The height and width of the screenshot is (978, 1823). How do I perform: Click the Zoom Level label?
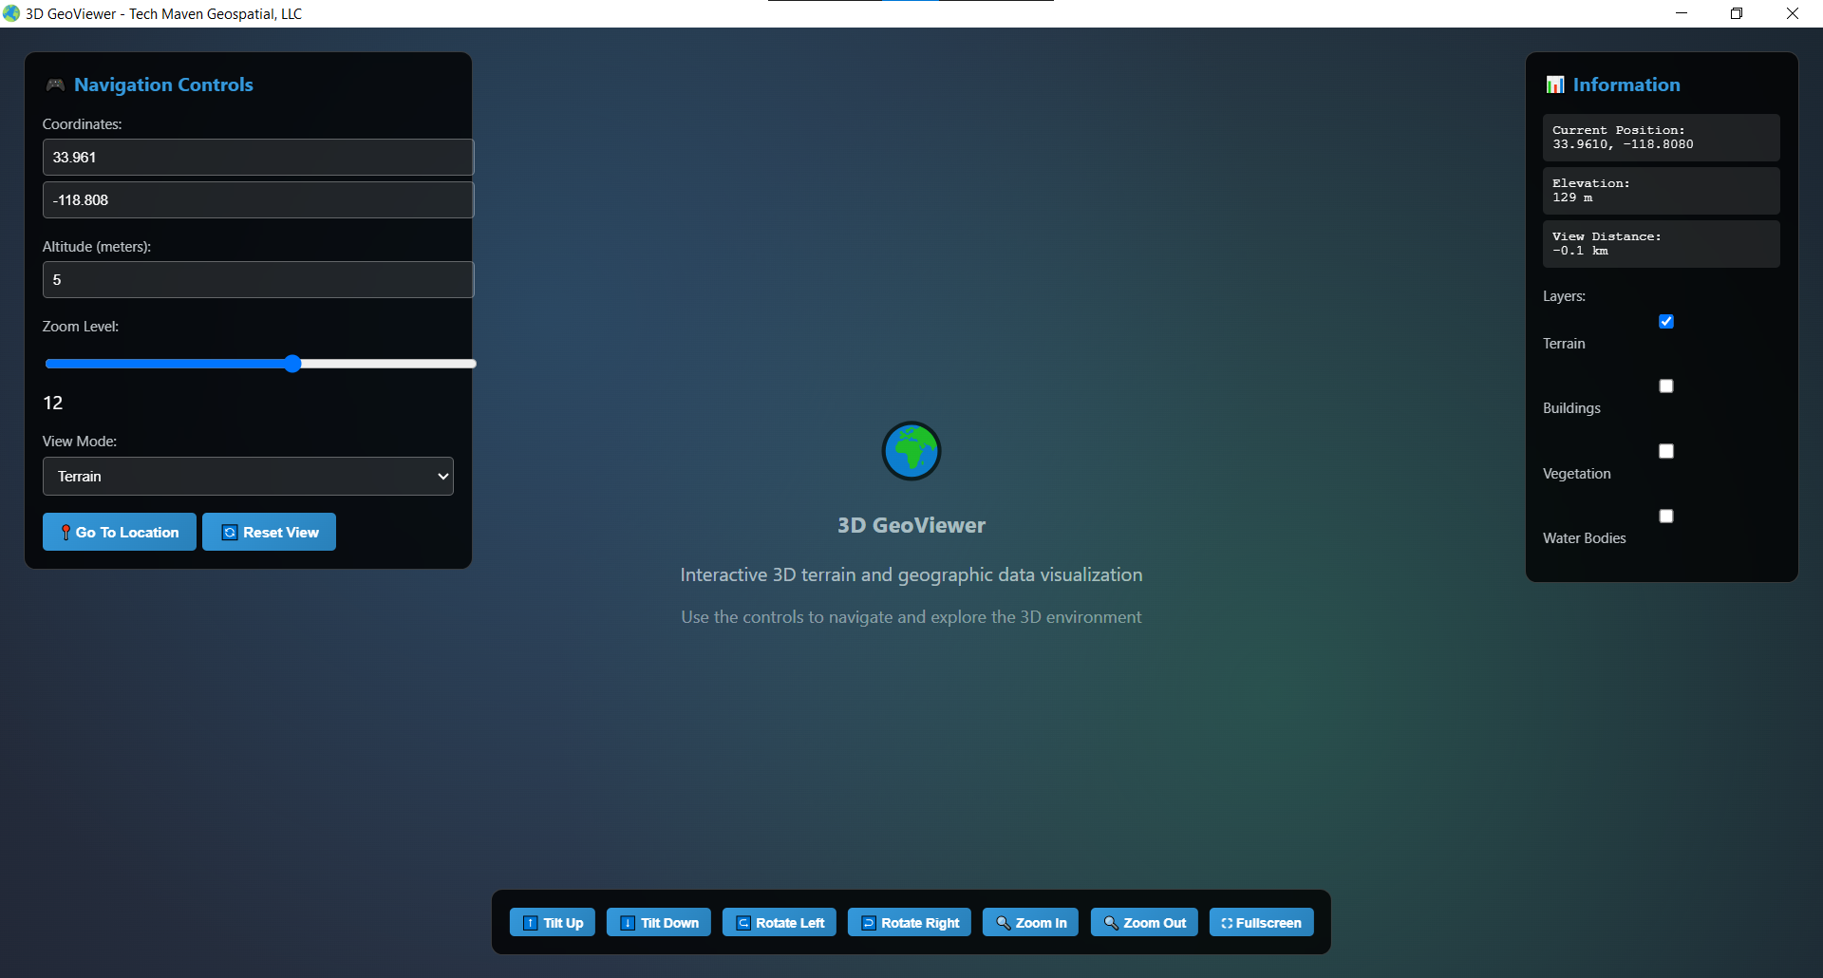[81, 327]
